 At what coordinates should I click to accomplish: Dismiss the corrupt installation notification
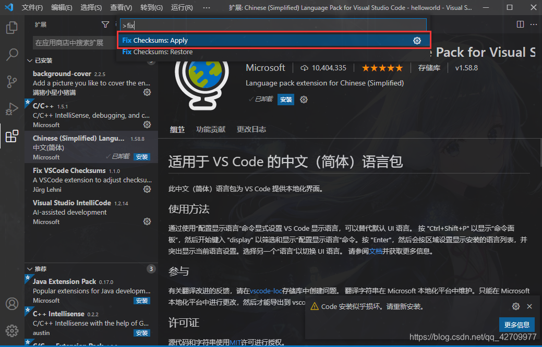[x=529, y=306]
